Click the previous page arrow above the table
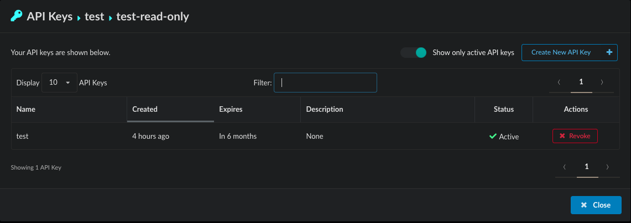The image size is (631, 223). (559, 82)
